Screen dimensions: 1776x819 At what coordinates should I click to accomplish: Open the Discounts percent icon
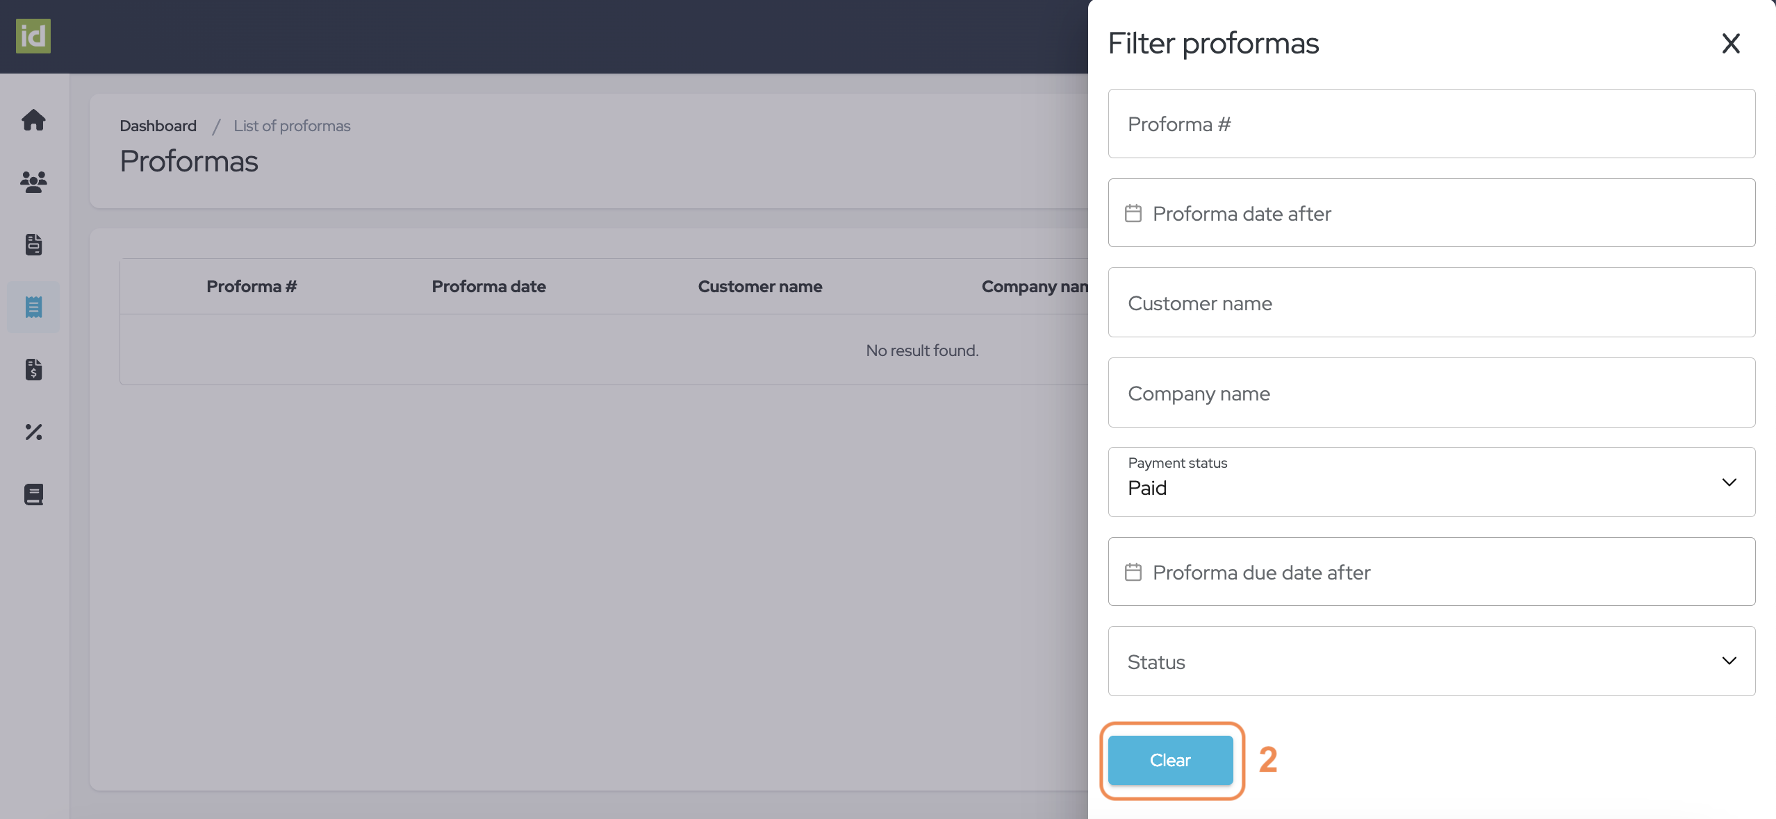pos(33,432)
